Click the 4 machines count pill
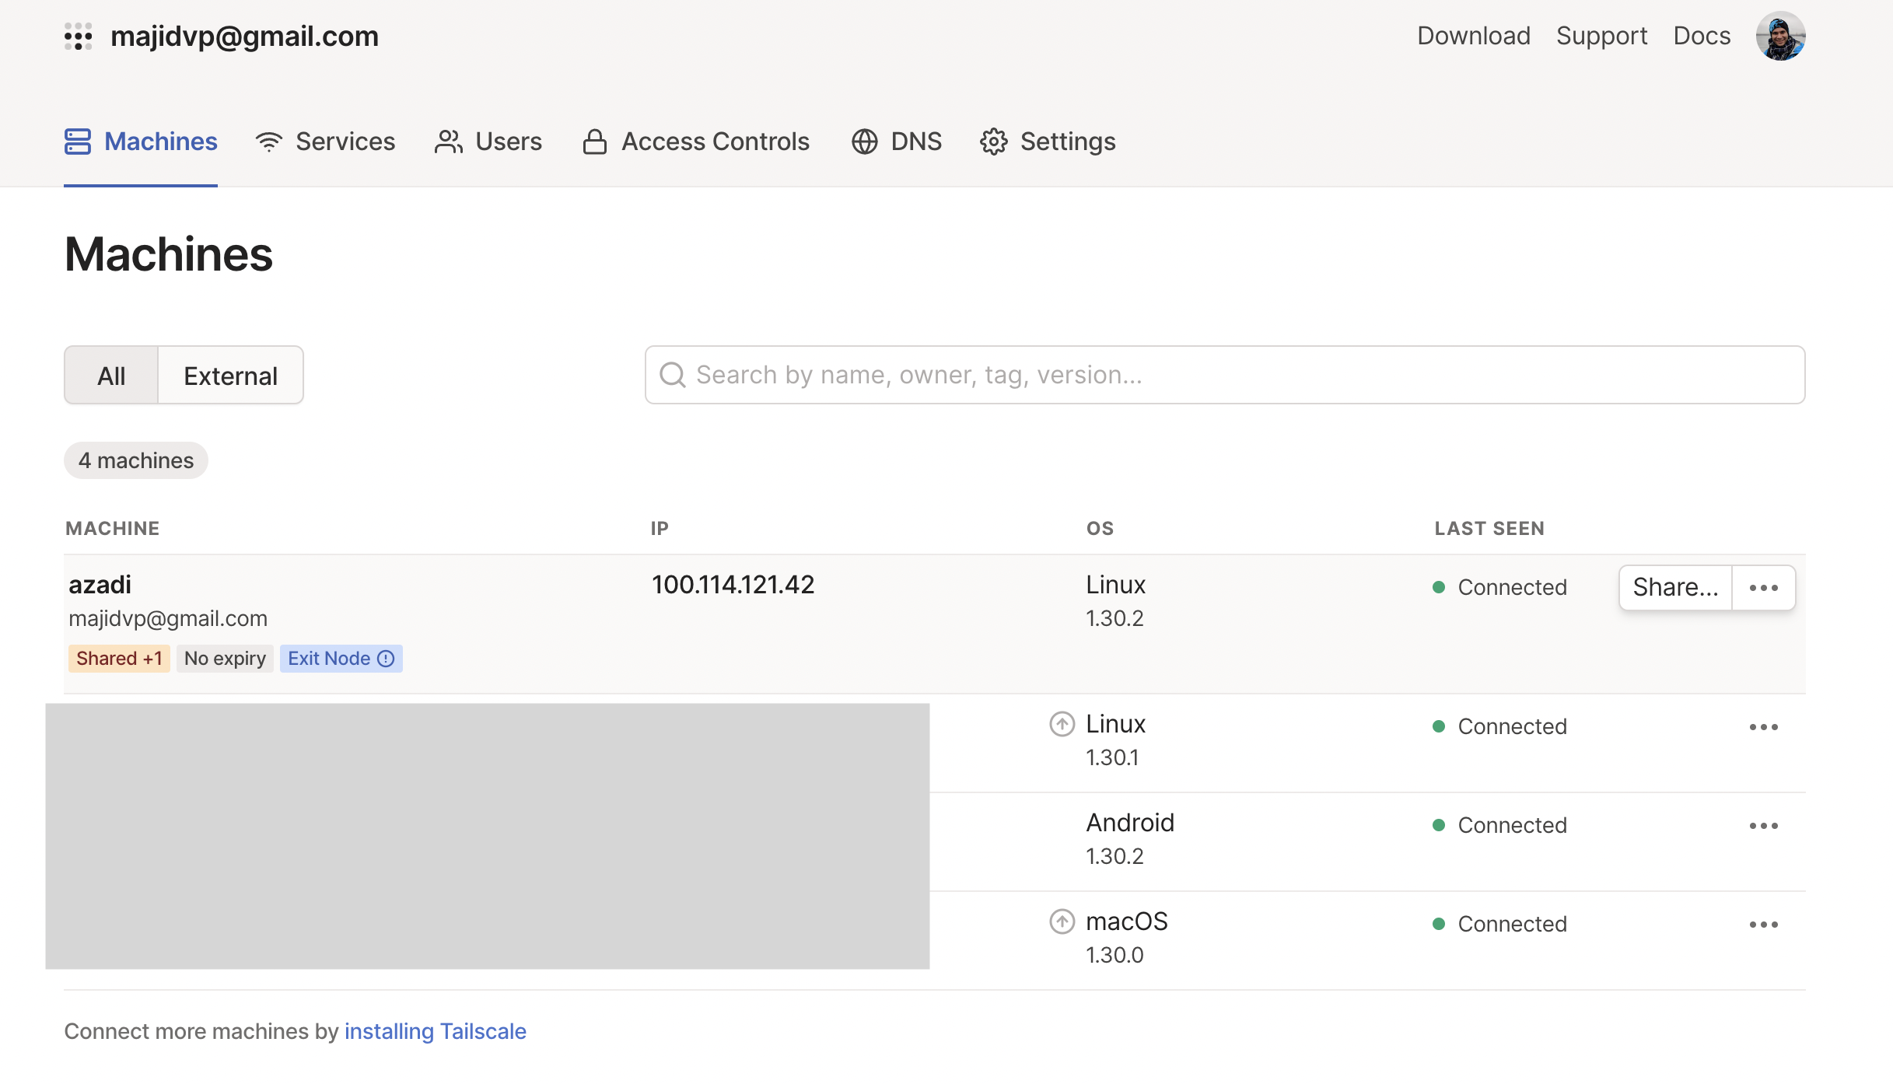 136,460
